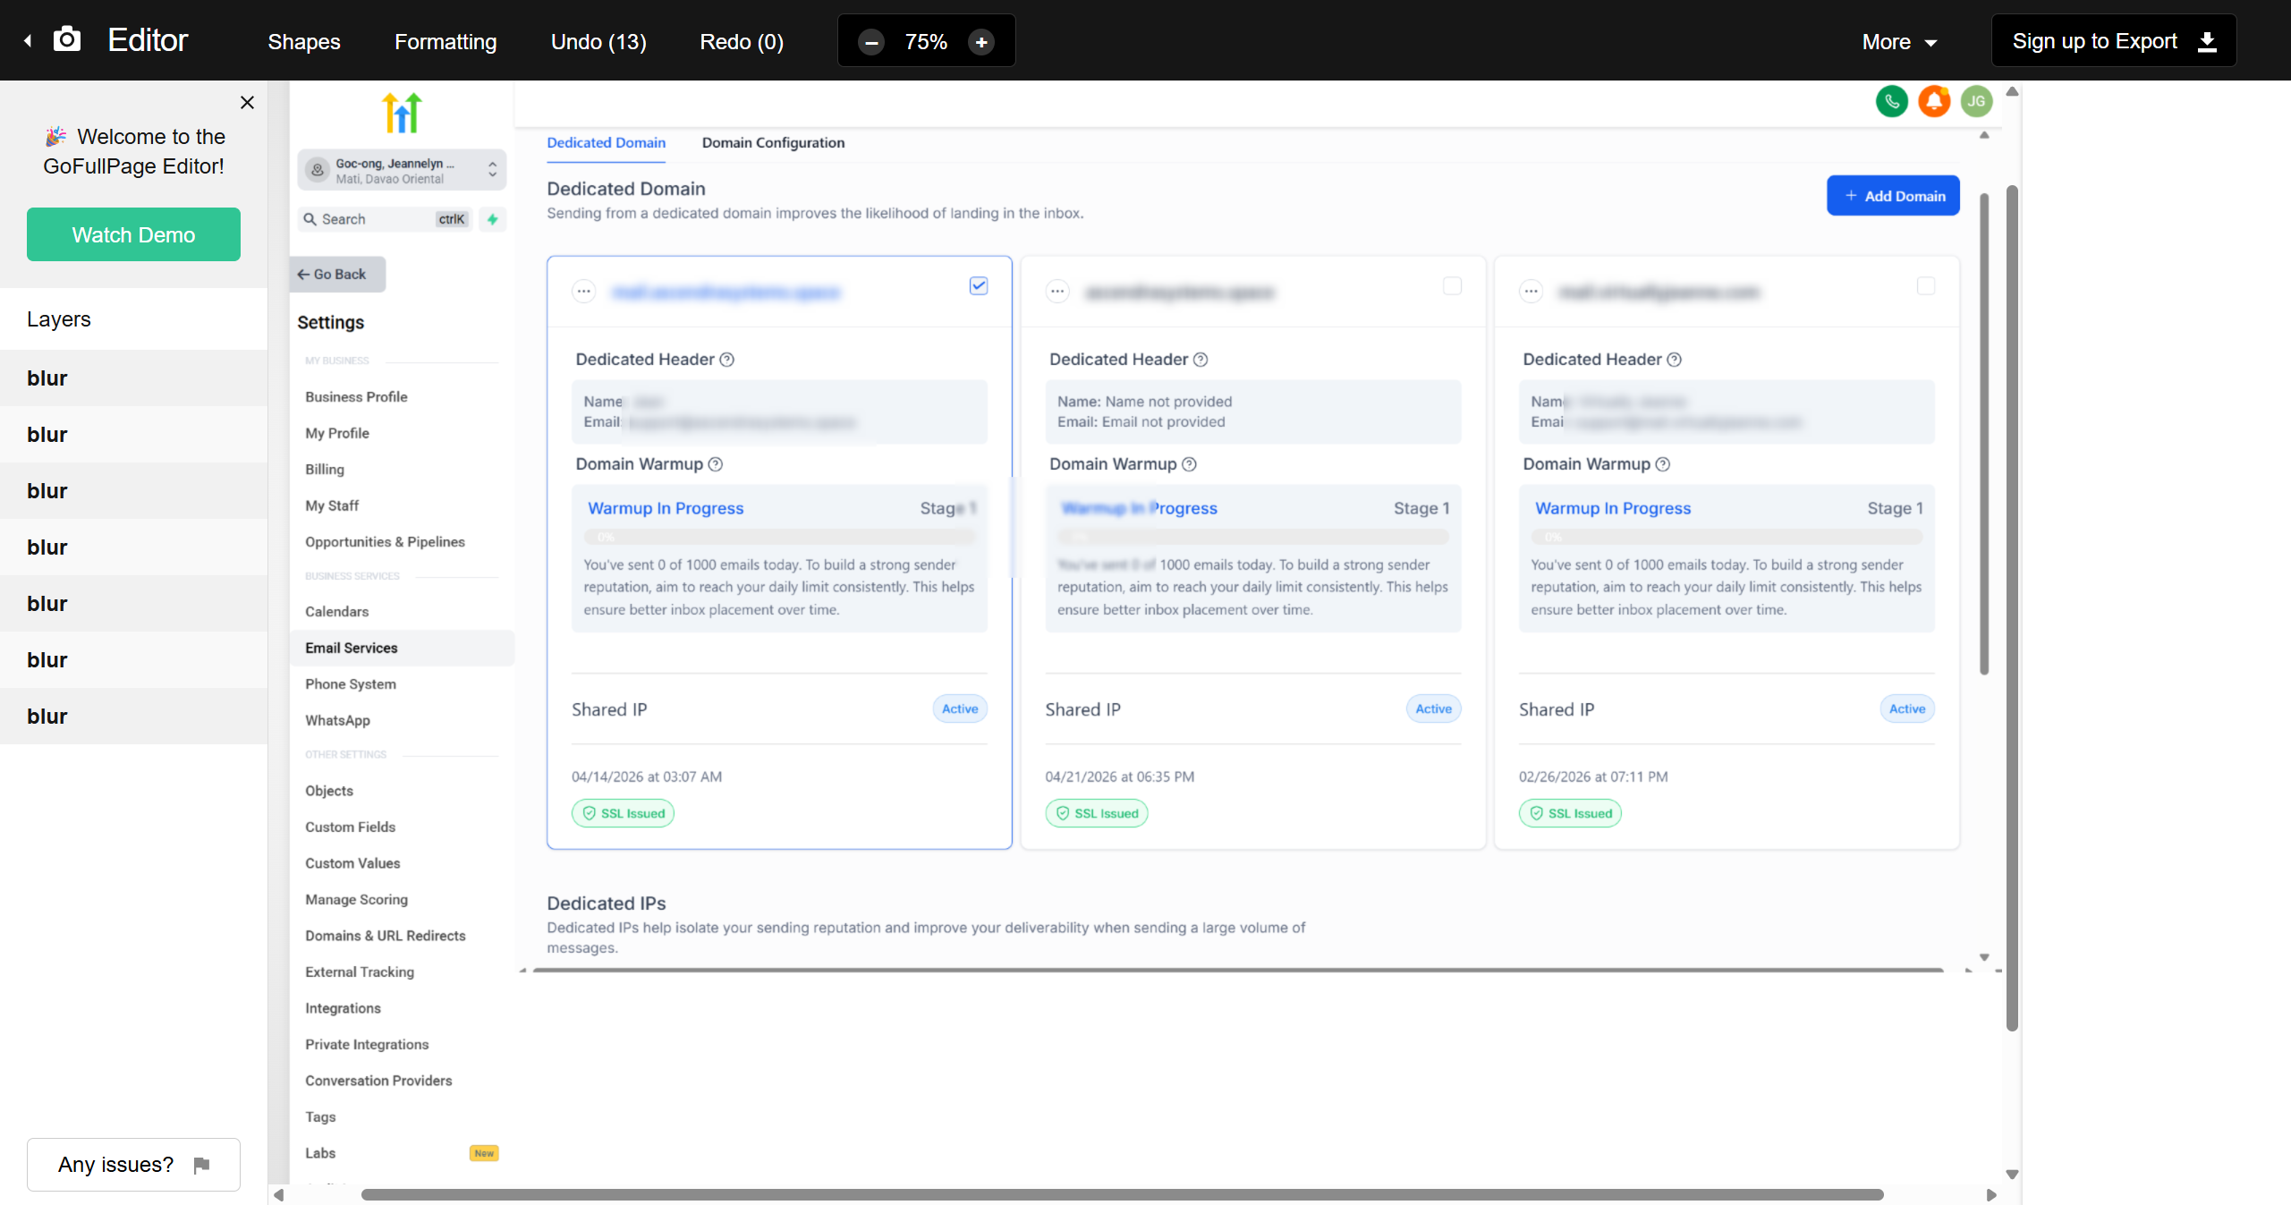Click the warmup progress bar in the first card
Image resolution: width=2291 pixels, height=1205 pixels.
[x=779, y=538]
